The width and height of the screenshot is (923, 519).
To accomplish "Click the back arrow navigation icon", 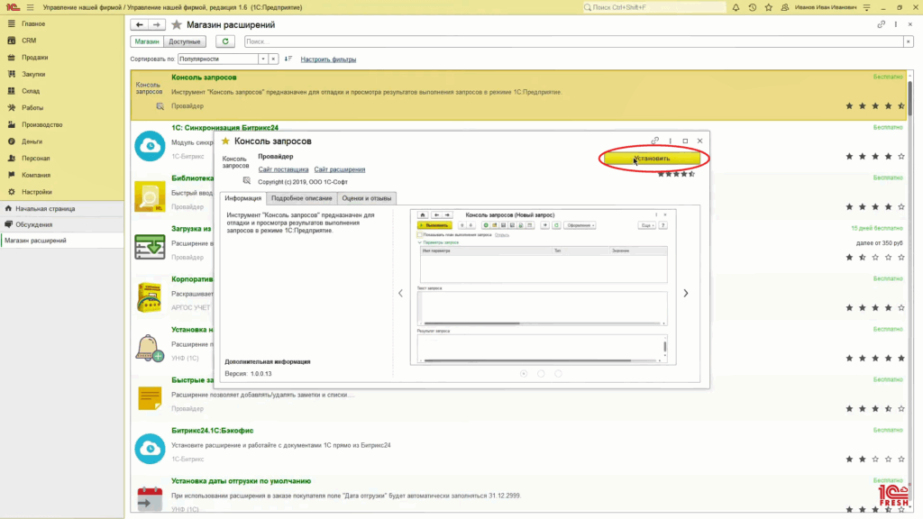I will click(139, 24).
